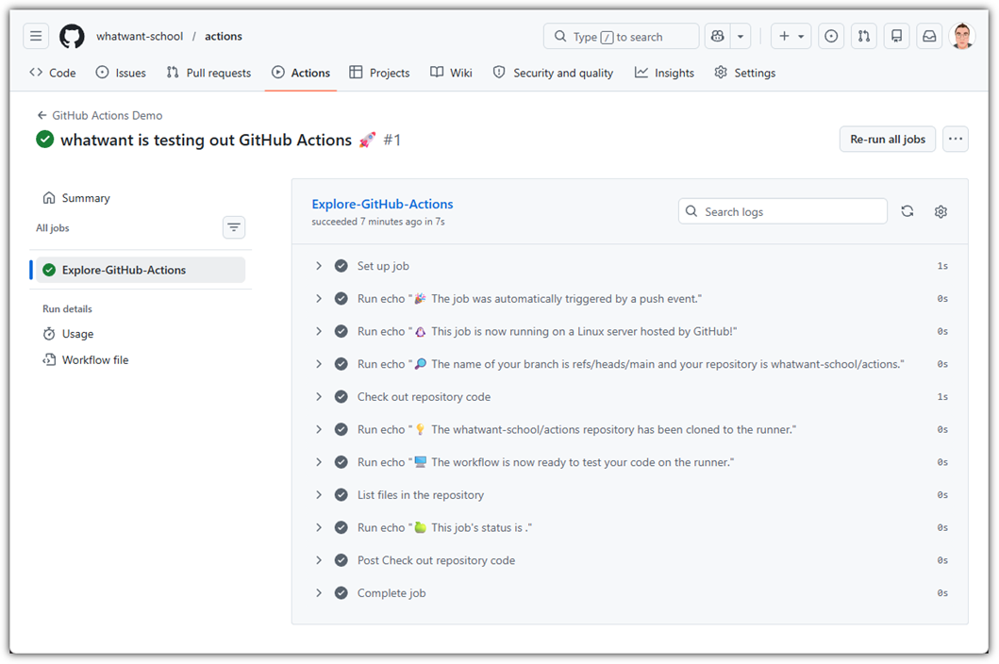The image size is (999, 664).
Task: Click the 'Set up job' step text
Action: pos(383,266)
